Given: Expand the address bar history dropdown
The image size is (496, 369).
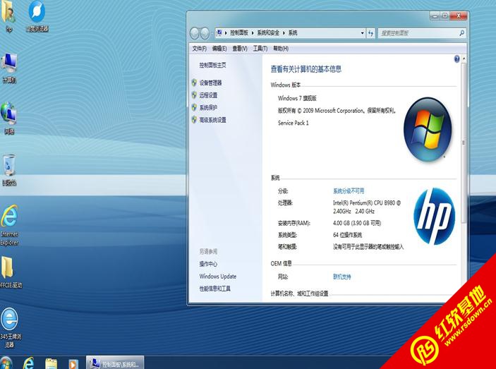Looking at the screenshot, I should [362, 33].
